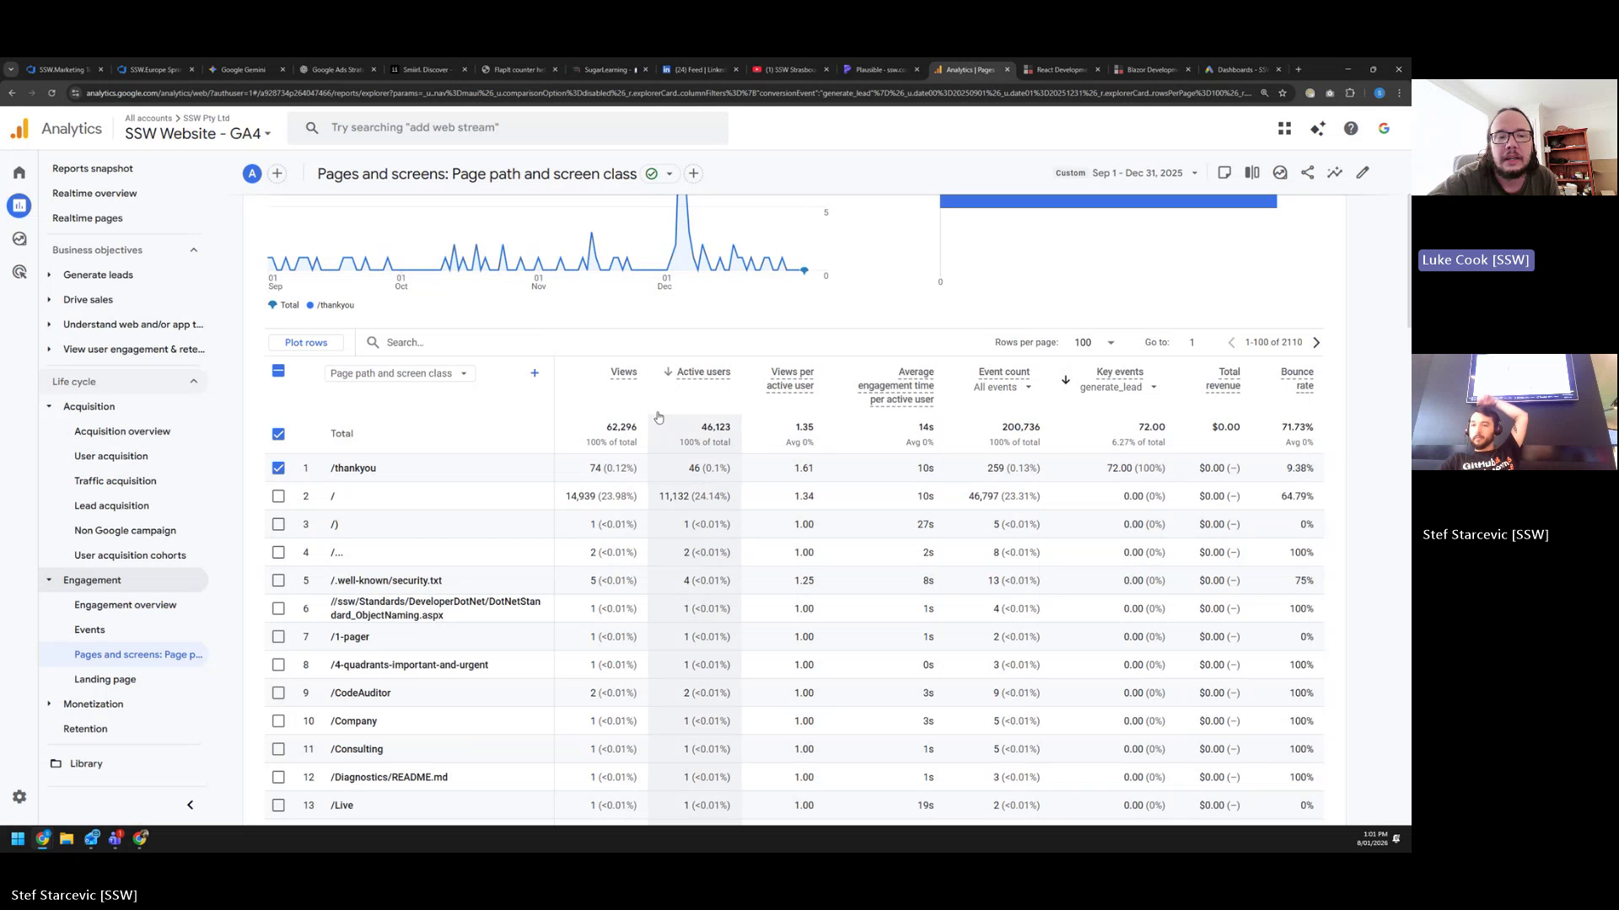The image size is (1619, 910).
Task: Open the Advertising section in left rail
Action: pyautogui.click(x=19, y=272)
